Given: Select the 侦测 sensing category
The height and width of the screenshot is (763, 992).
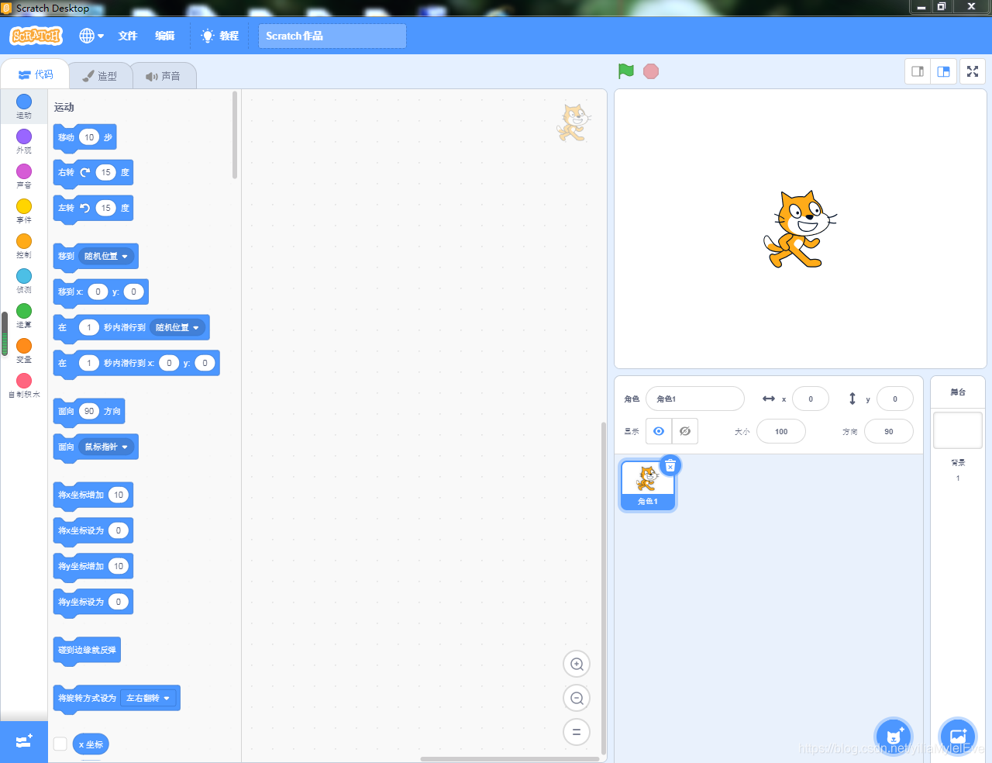Looking at the screenshot, I should click(x=24, y=279).
